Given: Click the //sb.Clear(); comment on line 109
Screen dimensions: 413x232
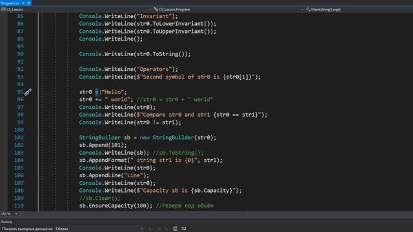Looking at the screenshot, I should 100,198.
